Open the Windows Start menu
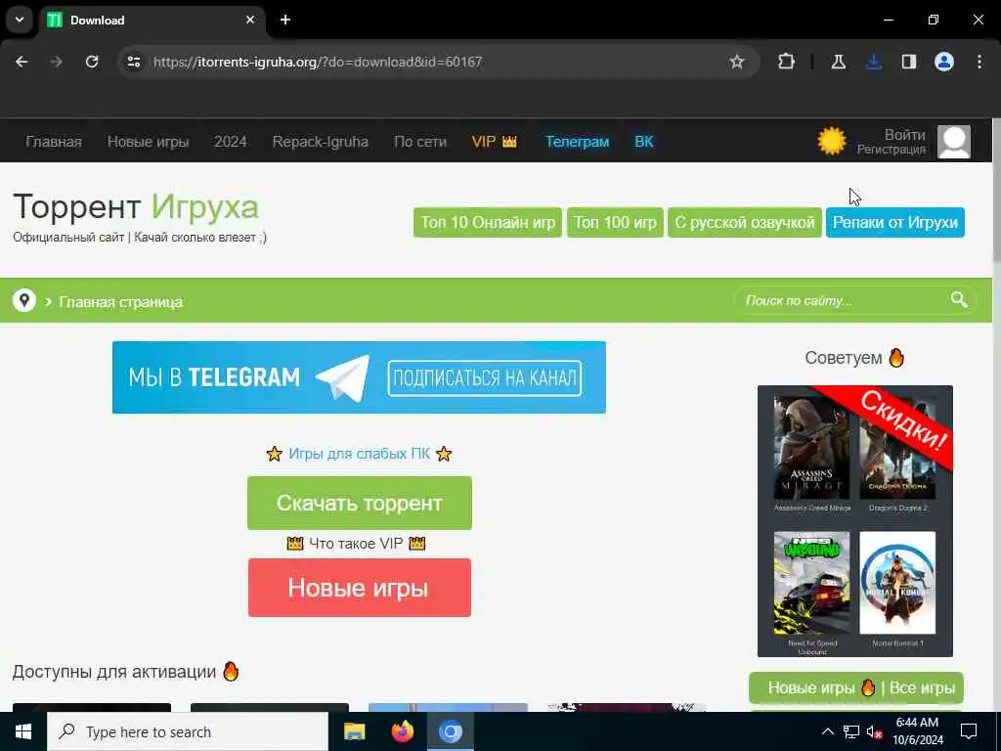This screenshot has width=1001, height=751. click(x=23, y=731)
